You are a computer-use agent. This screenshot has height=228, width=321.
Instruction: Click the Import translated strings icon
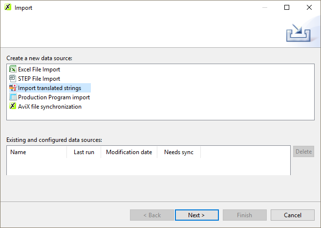point(13,88)
